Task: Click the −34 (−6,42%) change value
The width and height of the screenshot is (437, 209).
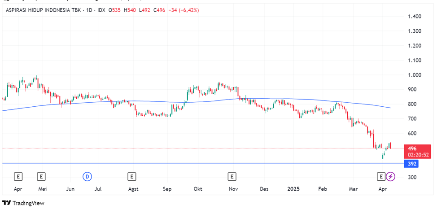Action: click(x=183, y=11)
